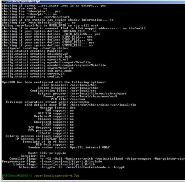Select the 'defines LASTLOG_FILE... no' line
Viewport: 185px width, 182px height.
[49, 31]
